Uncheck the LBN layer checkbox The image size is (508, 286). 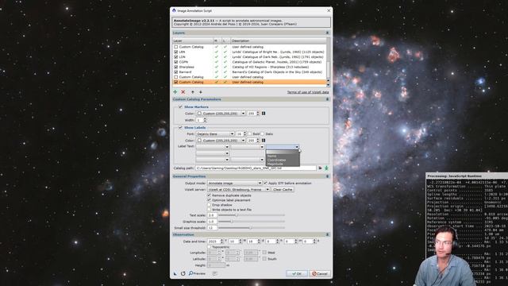coord(176,52)
